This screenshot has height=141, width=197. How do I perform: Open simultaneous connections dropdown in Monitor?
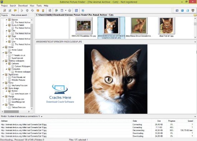pyautogui.click(x=42, y=117)
